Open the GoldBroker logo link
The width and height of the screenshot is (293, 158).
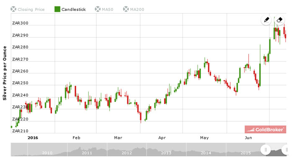click(265, 130)
